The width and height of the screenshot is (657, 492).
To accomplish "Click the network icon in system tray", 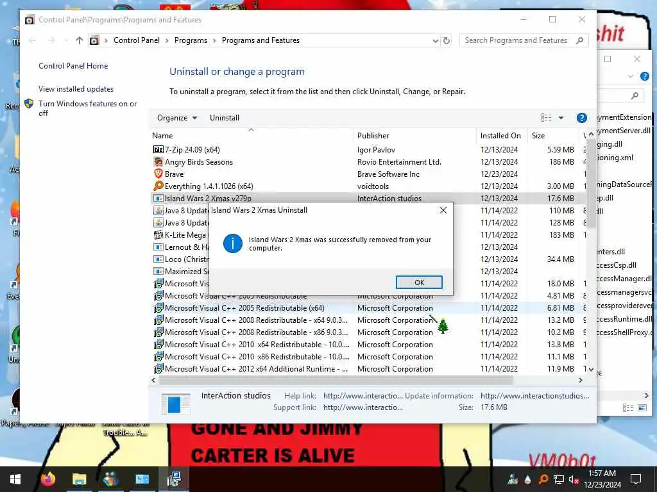I will [x=559, y=479].
